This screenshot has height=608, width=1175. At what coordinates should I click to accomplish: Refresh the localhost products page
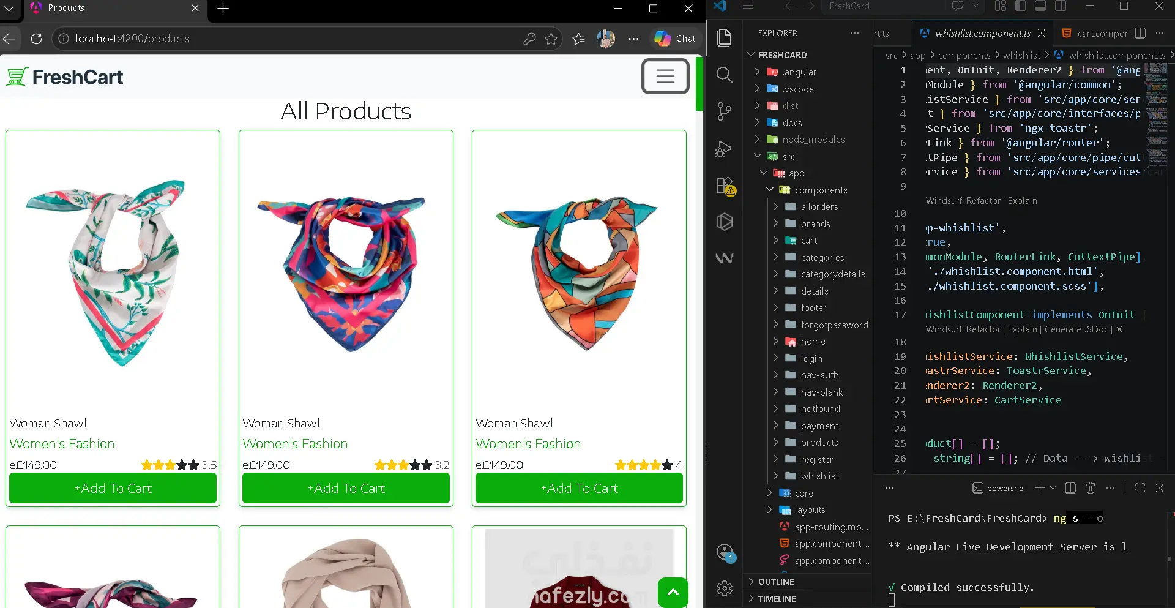click(x=36, y=39)
